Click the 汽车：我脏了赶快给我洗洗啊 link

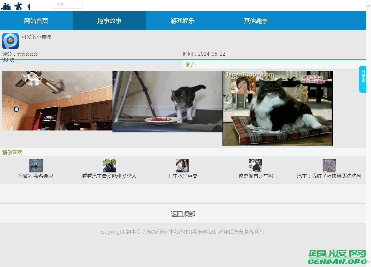[329, 176]
